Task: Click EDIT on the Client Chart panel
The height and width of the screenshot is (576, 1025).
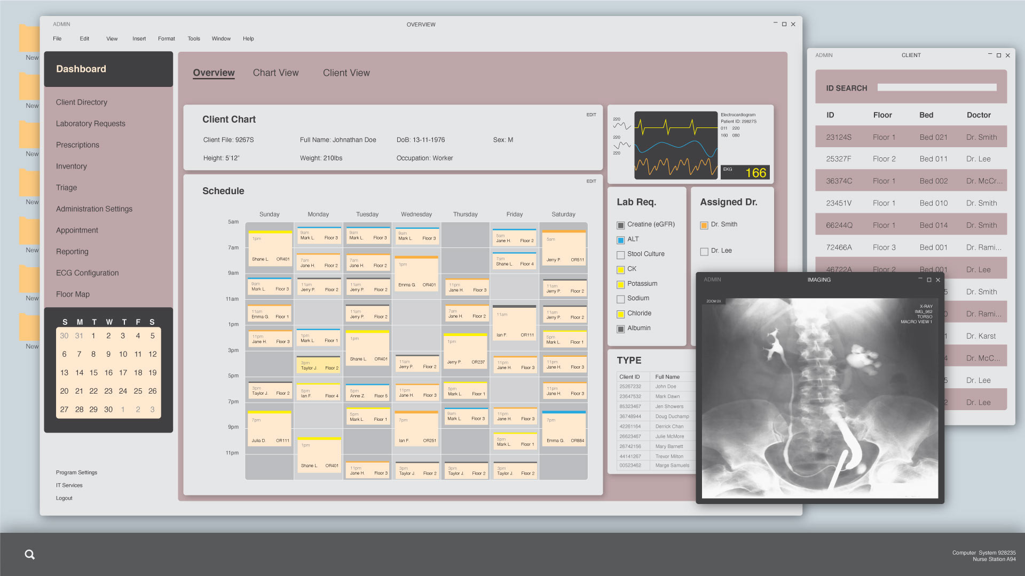Action: 591,115
